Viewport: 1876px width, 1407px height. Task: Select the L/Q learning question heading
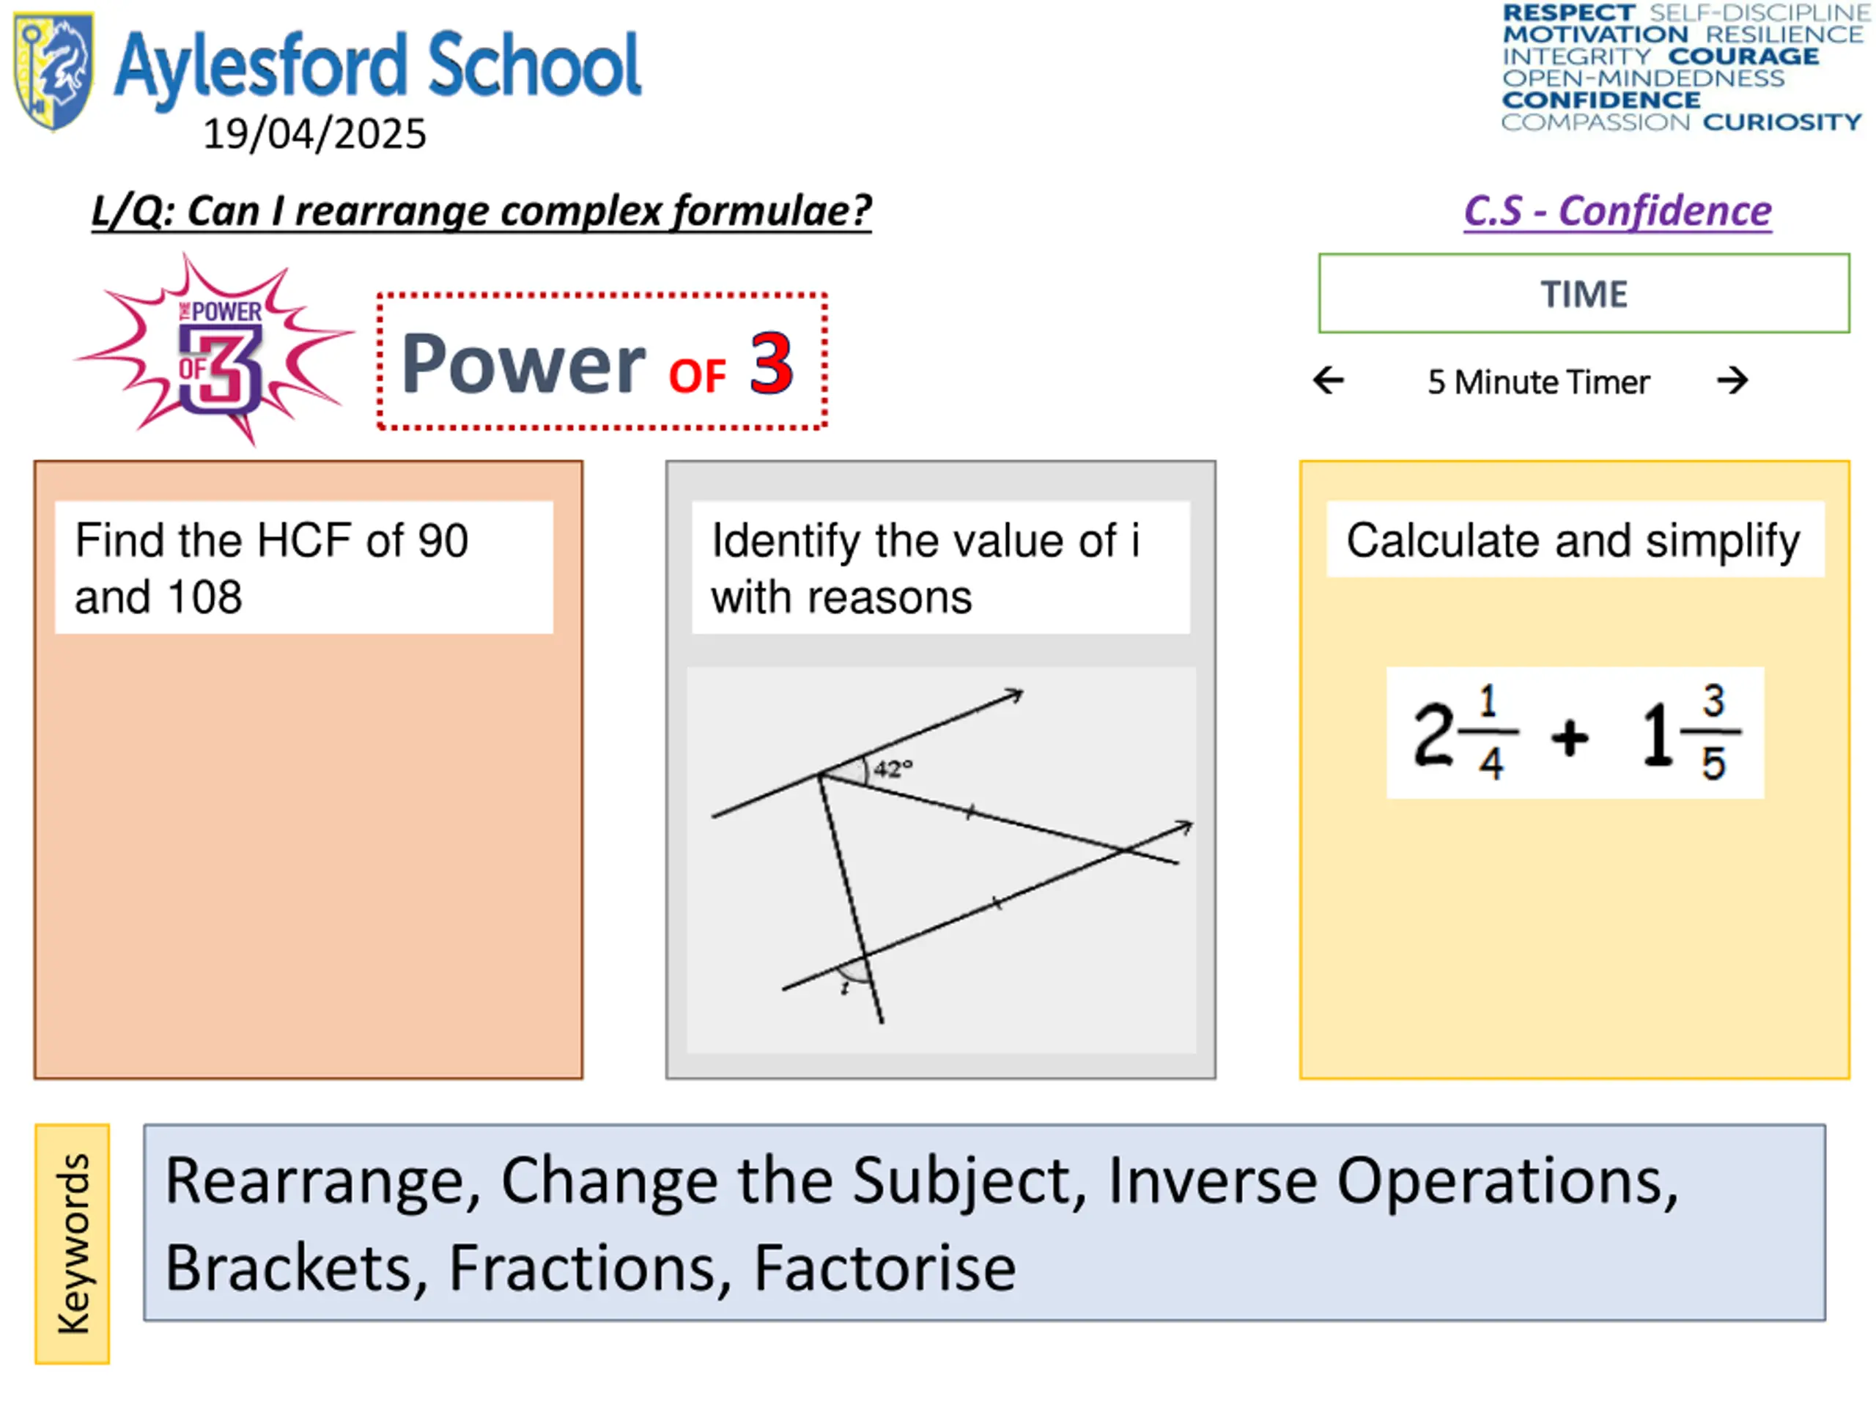(x=481, y=210)
